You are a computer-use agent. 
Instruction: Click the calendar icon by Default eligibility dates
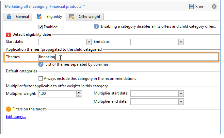[8, 34]
